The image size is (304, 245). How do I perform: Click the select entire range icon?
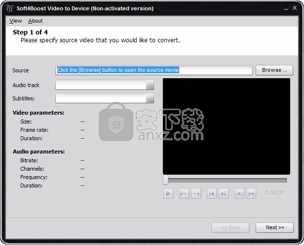coord(251,193)
